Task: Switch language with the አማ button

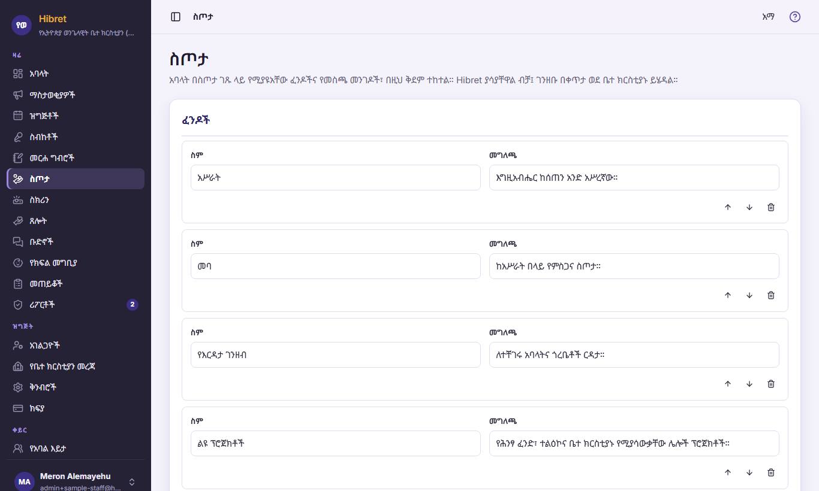Action: [x=768, y=17]
